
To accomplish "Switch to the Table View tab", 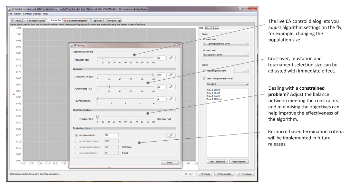I will tap(96, 21).
